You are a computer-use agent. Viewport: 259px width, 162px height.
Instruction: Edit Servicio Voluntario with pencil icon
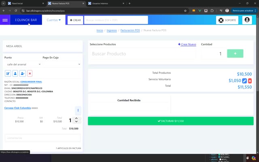coord(244,81)
